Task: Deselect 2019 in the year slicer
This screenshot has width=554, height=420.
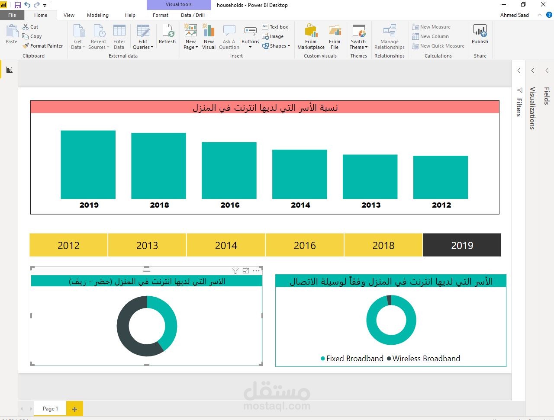Action: click(x=462, y=245)
